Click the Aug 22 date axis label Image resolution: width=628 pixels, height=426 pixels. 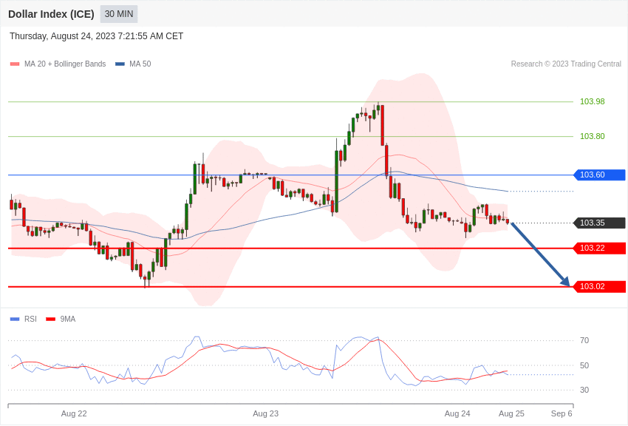click(x=74, y=413)
